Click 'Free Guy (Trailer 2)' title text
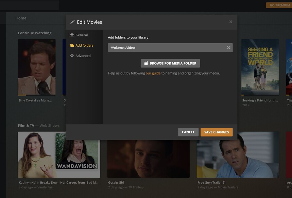The width and height of the screenshot is (292, 198). point(211,183)
